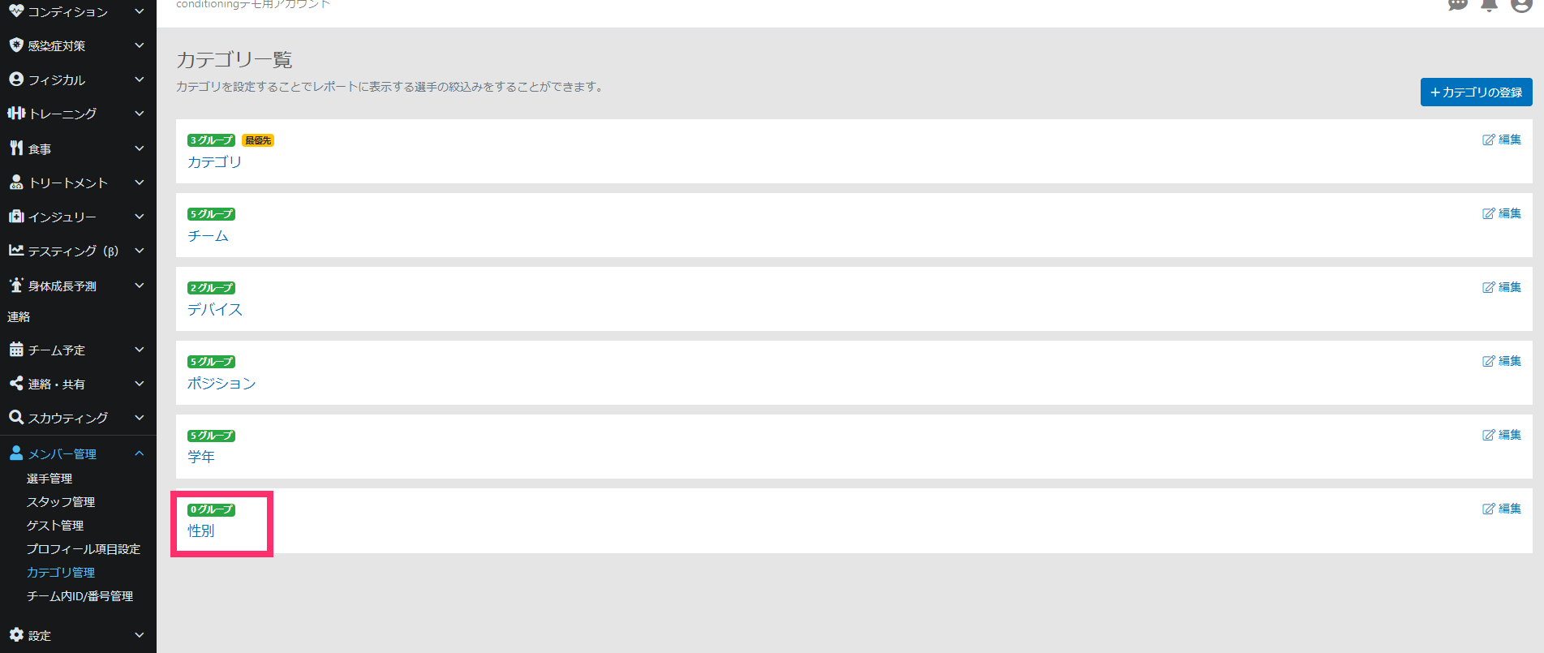Click the edit pencil icon for デバイス row

tap(1488, 287)
